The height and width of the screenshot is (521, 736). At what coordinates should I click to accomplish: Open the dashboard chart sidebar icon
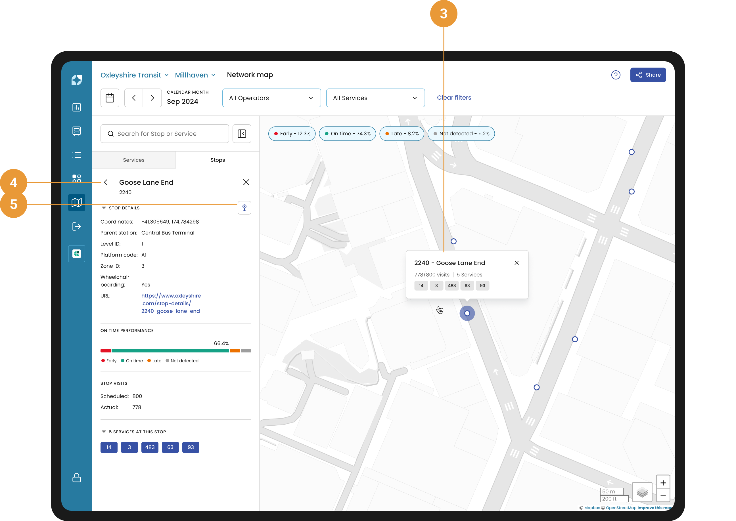(76, 107)
